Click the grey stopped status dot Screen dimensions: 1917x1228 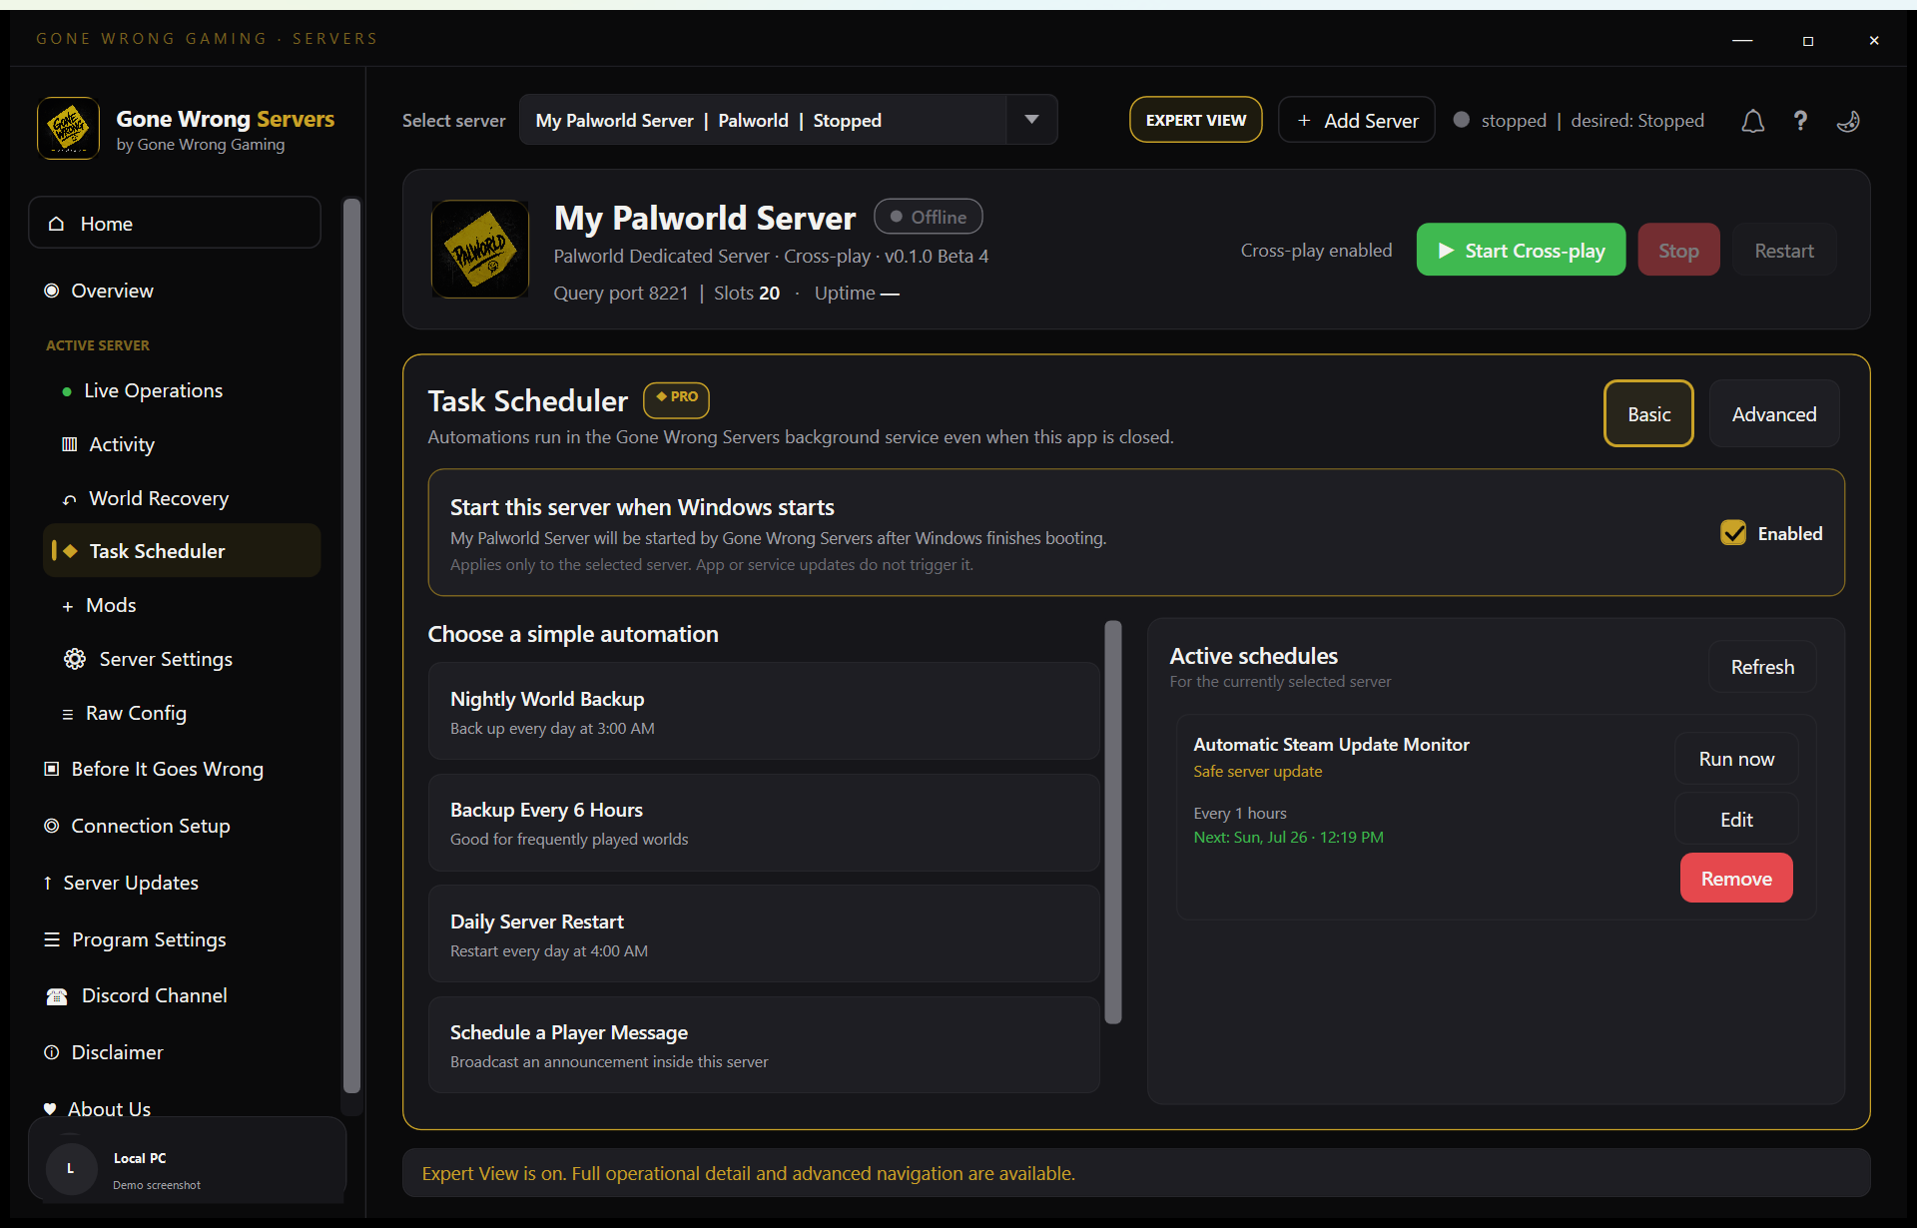(x=1462, y=120)
